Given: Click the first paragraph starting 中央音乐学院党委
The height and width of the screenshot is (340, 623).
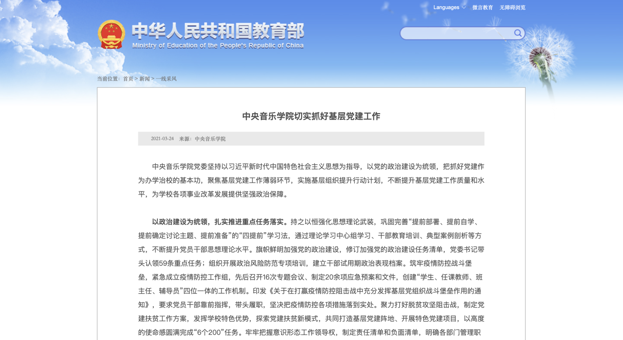Looking at the screenshot, I should [x=311, y=180].
